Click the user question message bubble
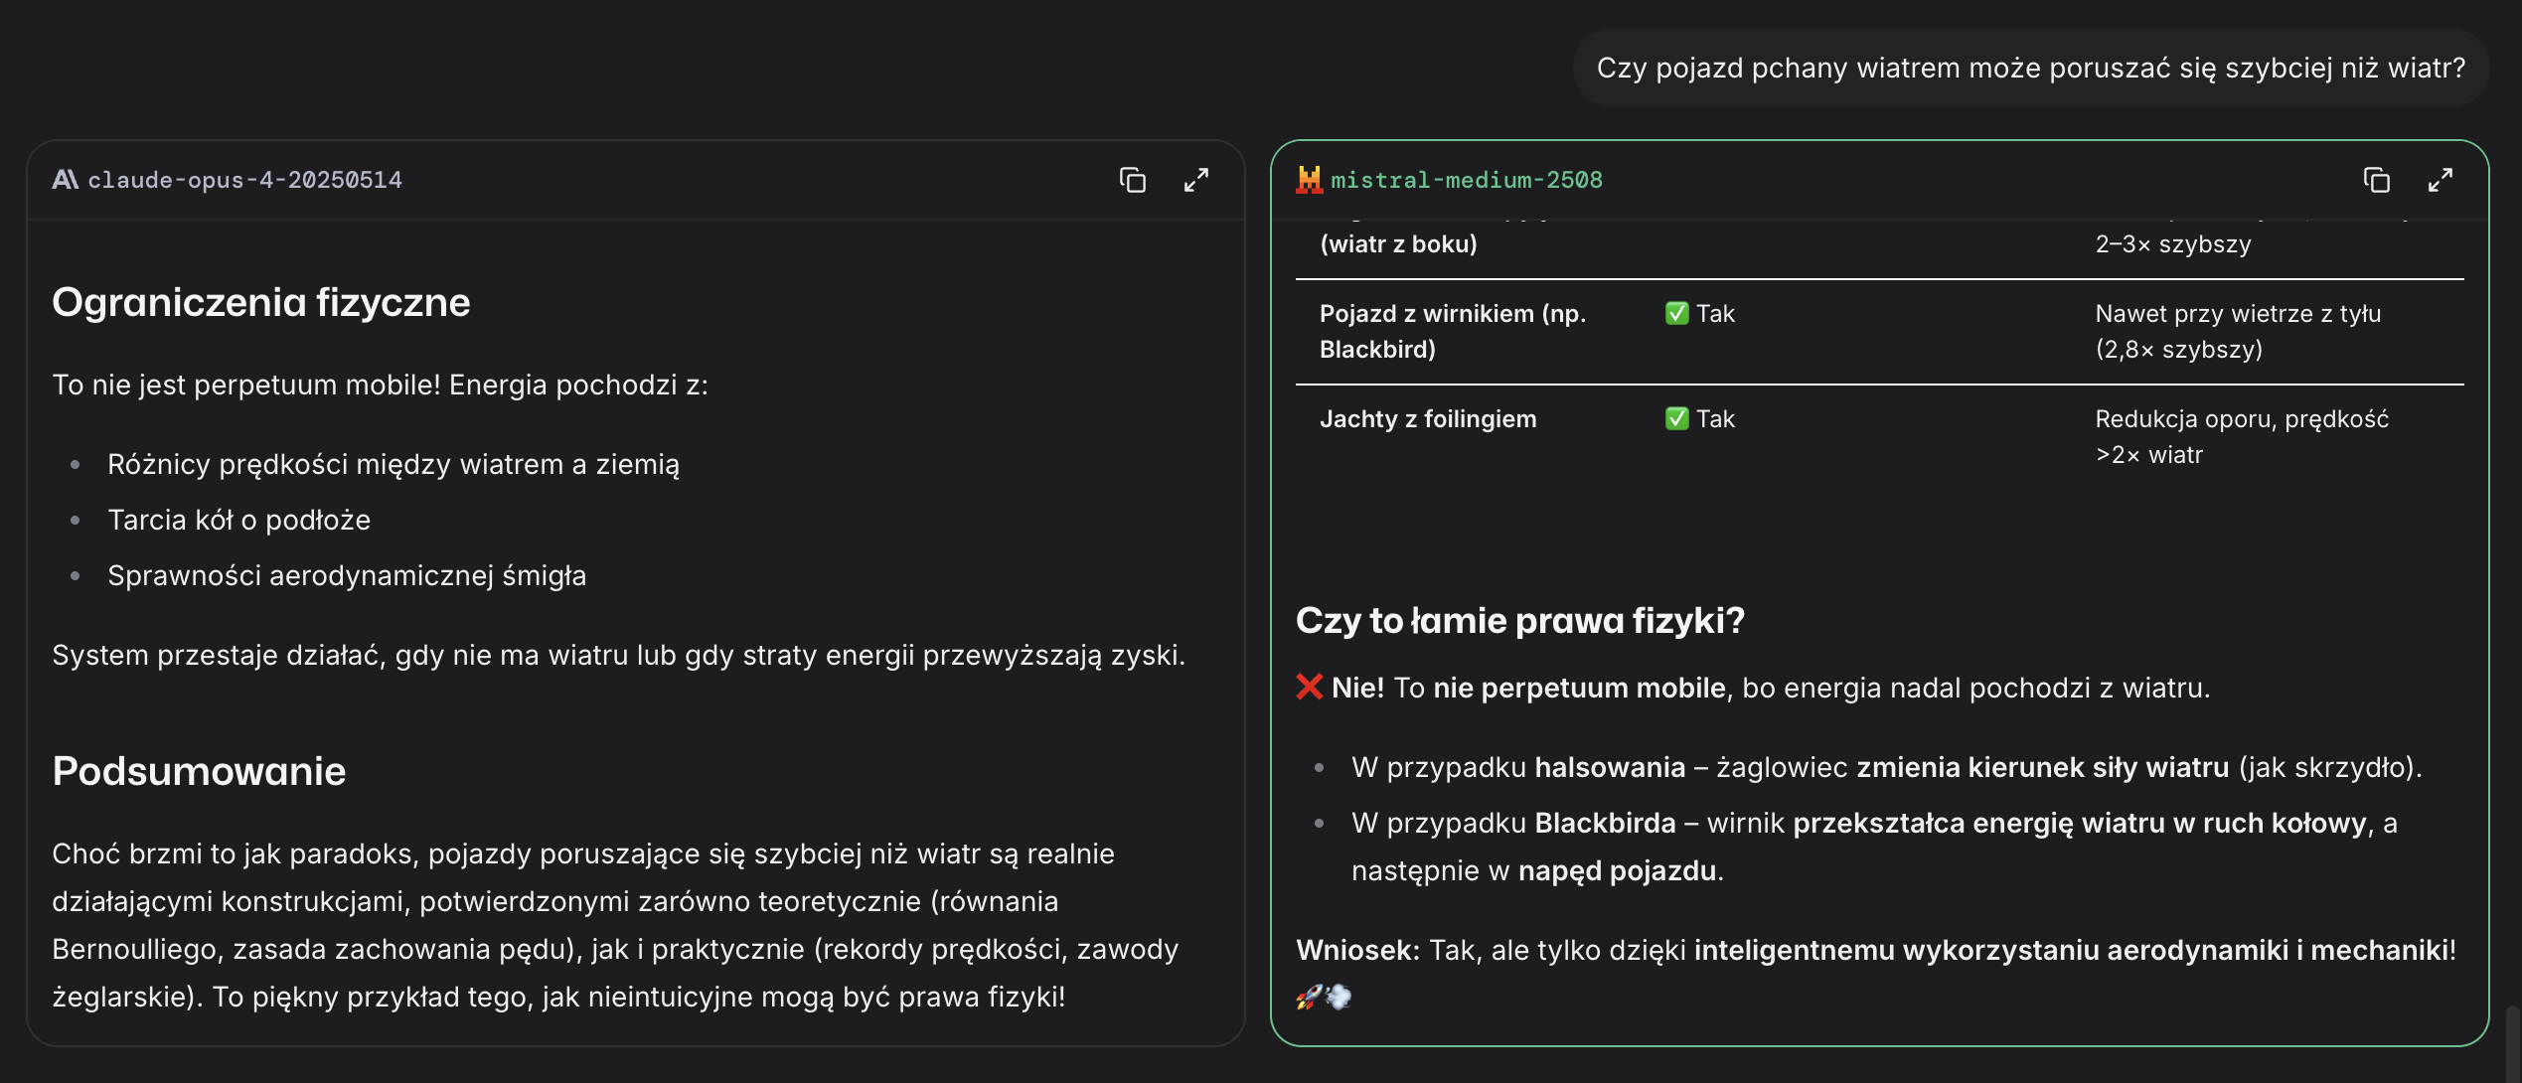Viewport: 2522px width, 1083px height. coord(2030,68)
